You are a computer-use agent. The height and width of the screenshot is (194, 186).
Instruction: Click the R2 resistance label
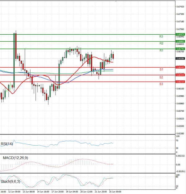click(161, 43)
